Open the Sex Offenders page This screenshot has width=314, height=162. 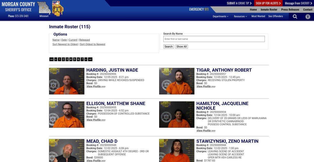coord(276,16)
